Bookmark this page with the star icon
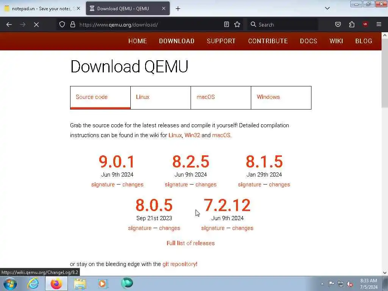Screen dimensions: 388x291 (x=237, y=24)
